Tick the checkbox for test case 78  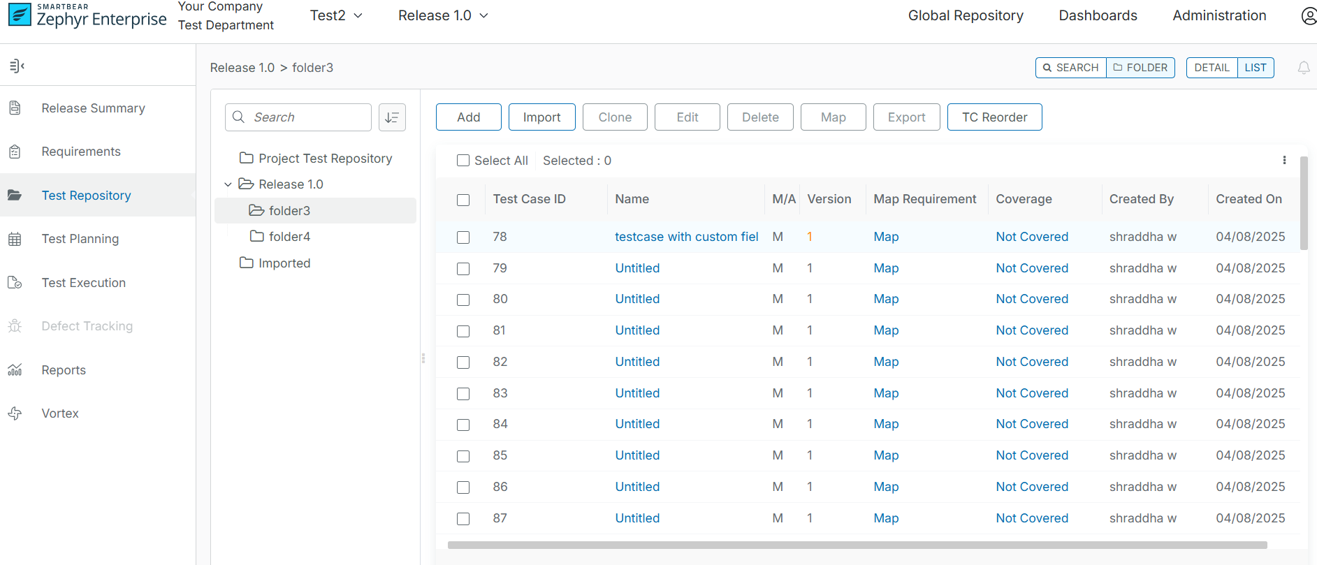(463, 237)
